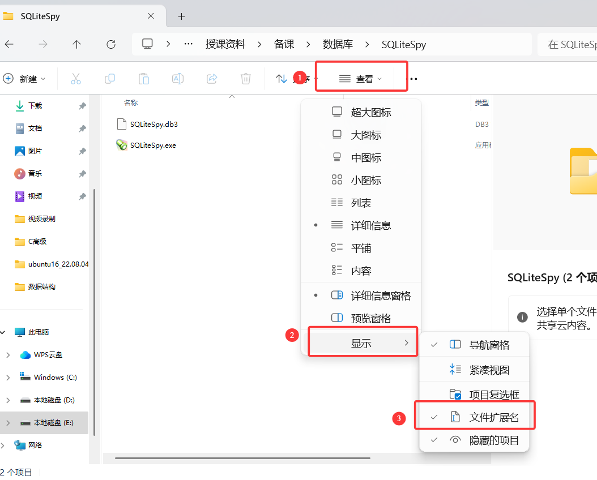The image size is (597, 480).
Task: Expand the 本地磁盘 (D:) tree node
Action: click(x=8, y=400)
